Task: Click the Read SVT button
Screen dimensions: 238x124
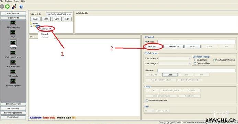Action: [154, 47]
